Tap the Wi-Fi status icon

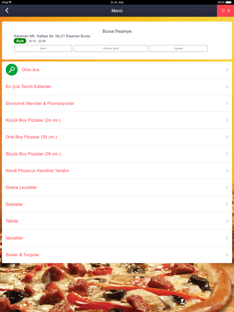10,2
